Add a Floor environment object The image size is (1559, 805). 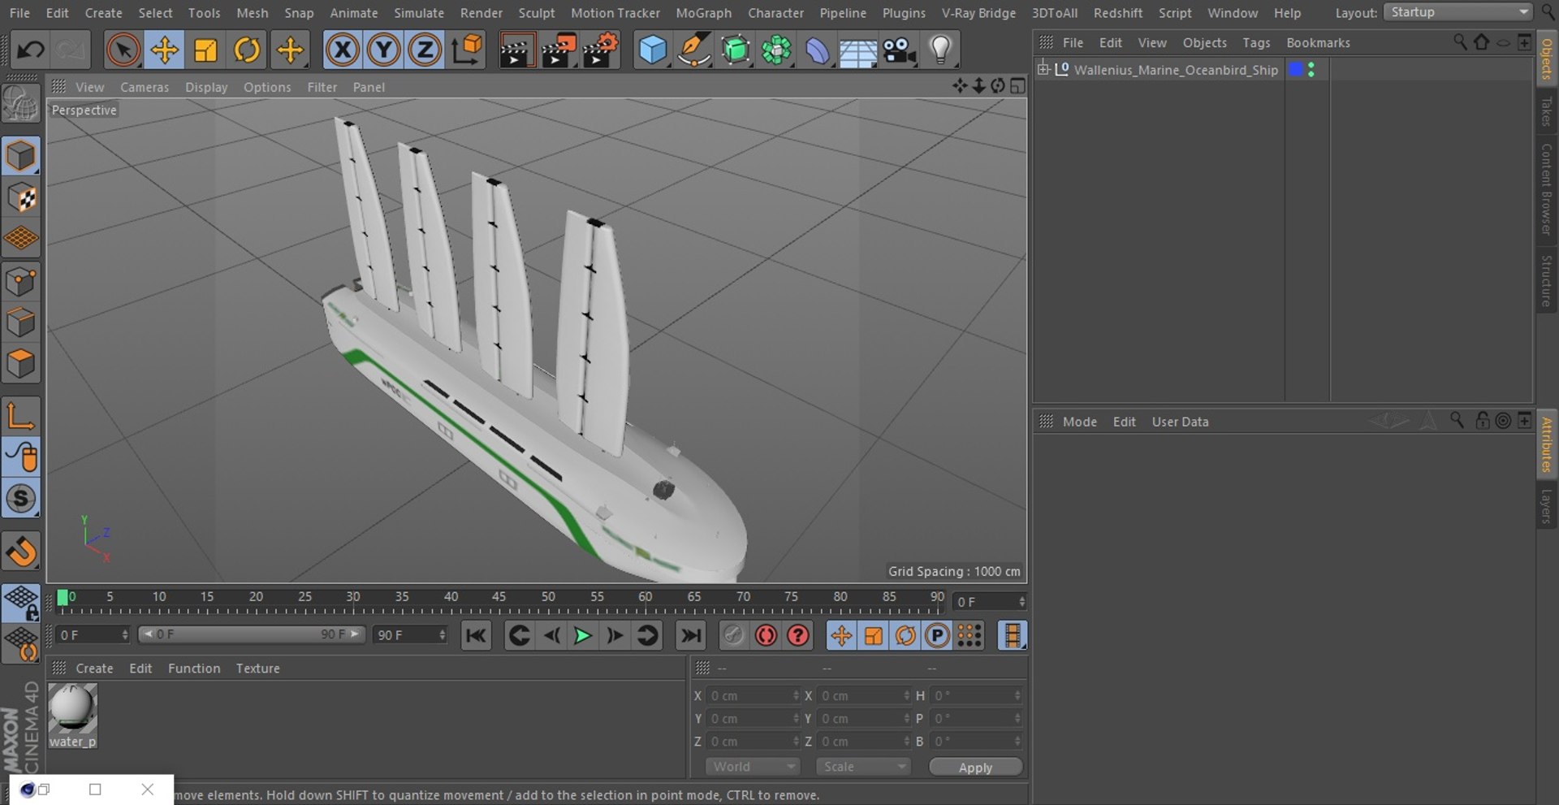click(x=857, y=50)
